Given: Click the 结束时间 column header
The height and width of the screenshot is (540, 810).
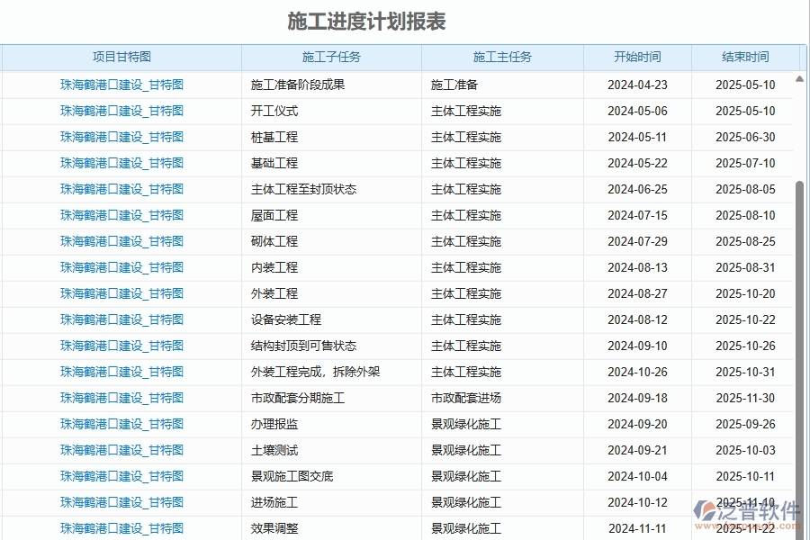Looking at the screenshot, I should (x=743, y=57).
